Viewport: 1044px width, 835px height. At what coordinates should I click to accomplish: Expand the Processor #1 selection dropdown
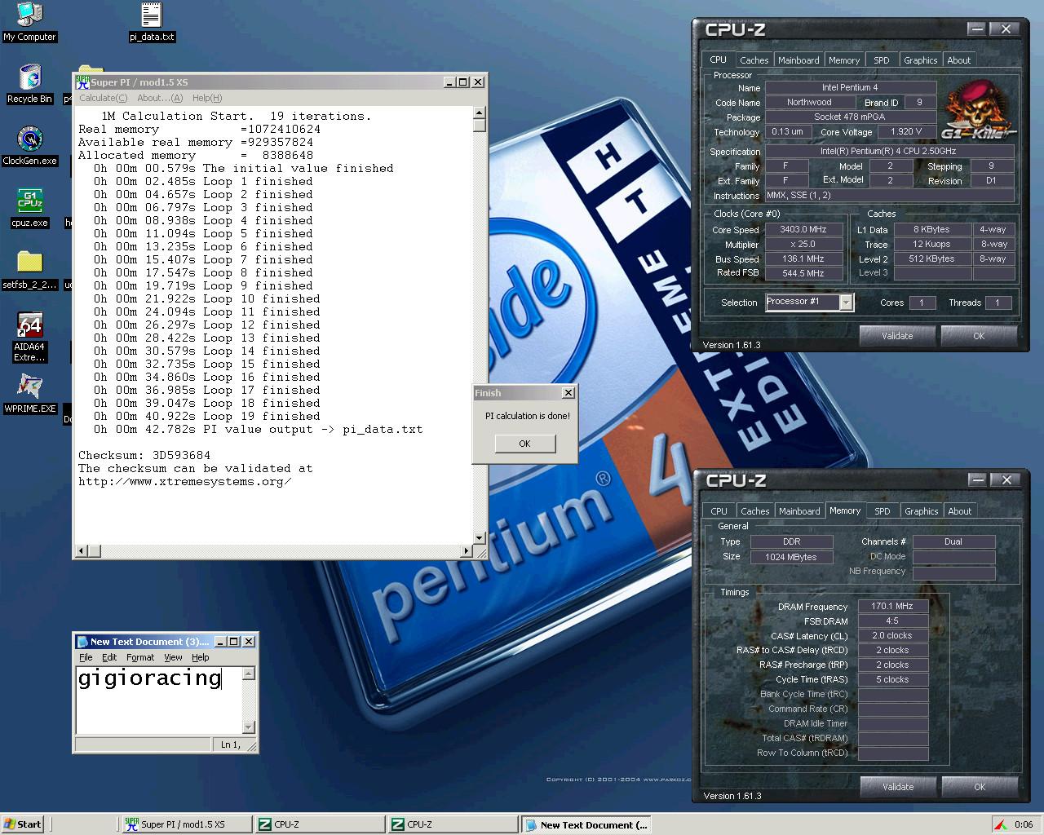pyautogui.click(x=846, y=303)
